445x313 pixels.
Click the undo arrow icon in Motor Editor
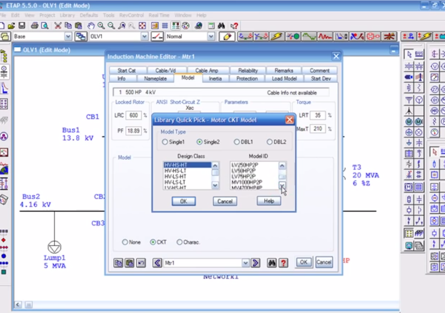click(141, 263)
